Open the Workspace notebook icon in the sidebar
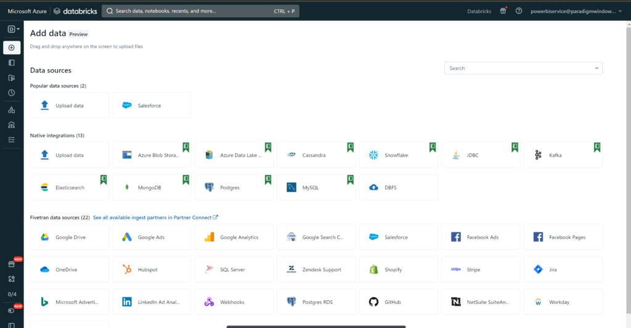This screenshot has height=328, width=631. [x=12, y=63]
